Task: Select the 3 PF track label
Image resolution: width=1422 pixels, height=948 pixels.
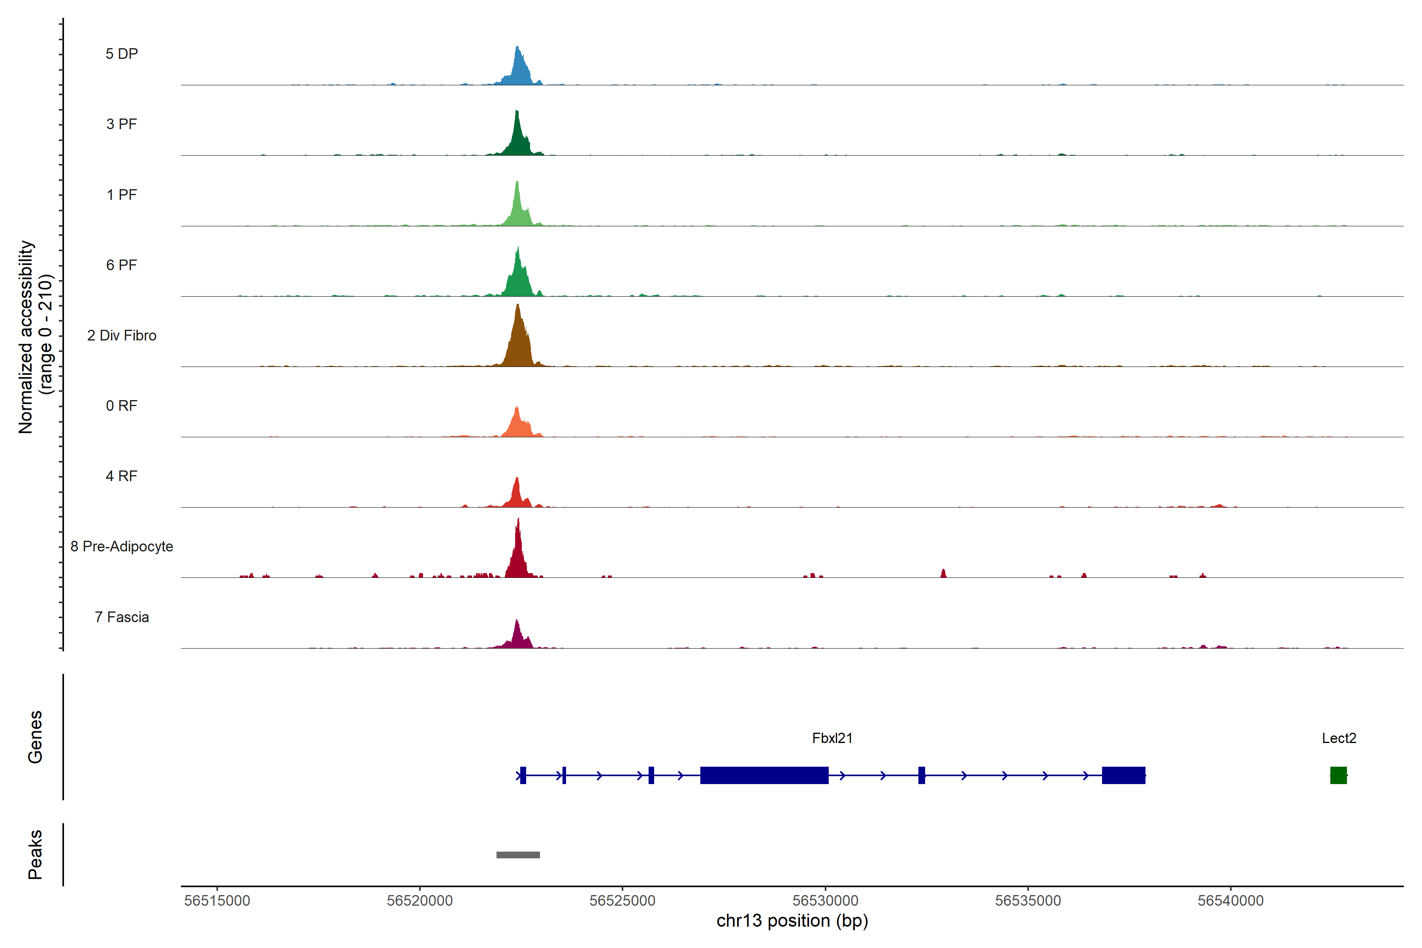Action: [122, 124]
